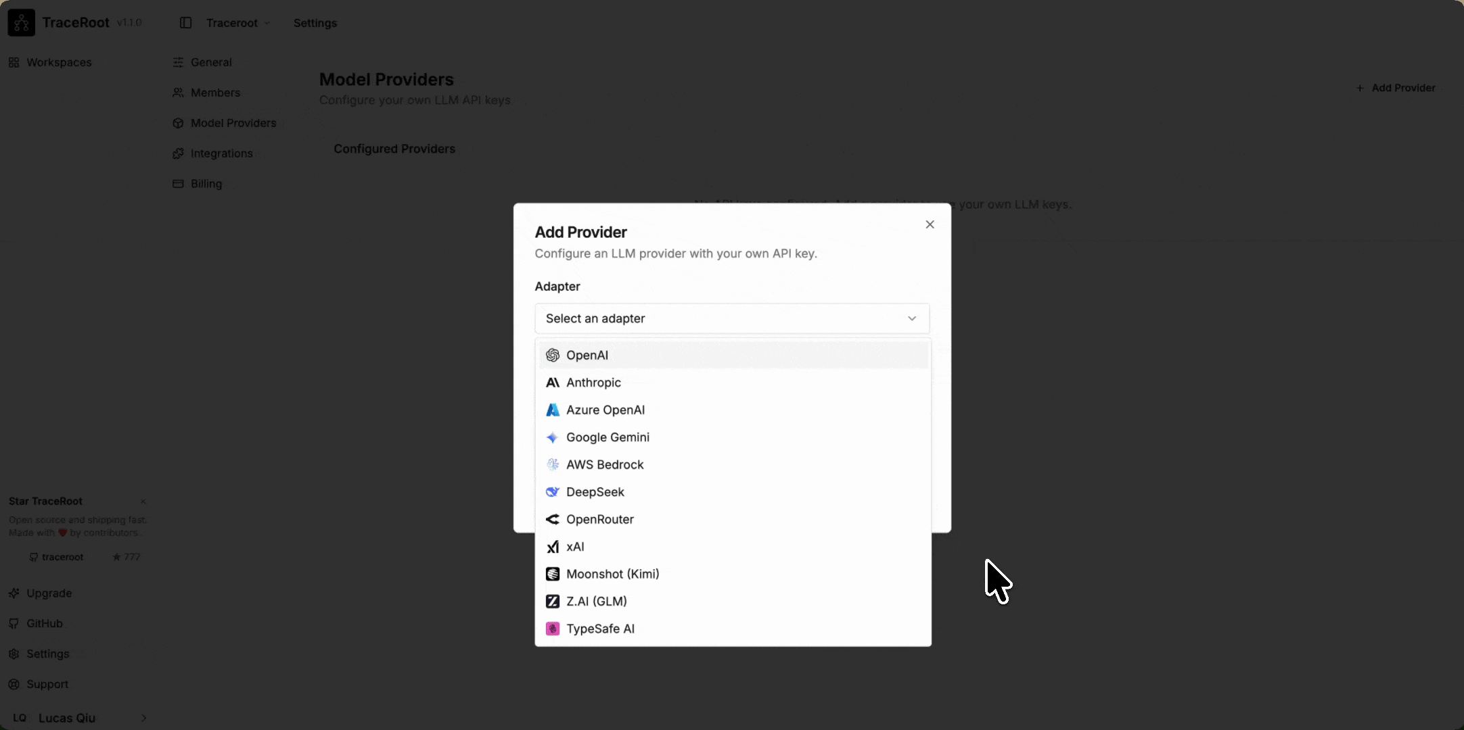Expand the Lucas Qiu account chevron

[x=143, y=718]
